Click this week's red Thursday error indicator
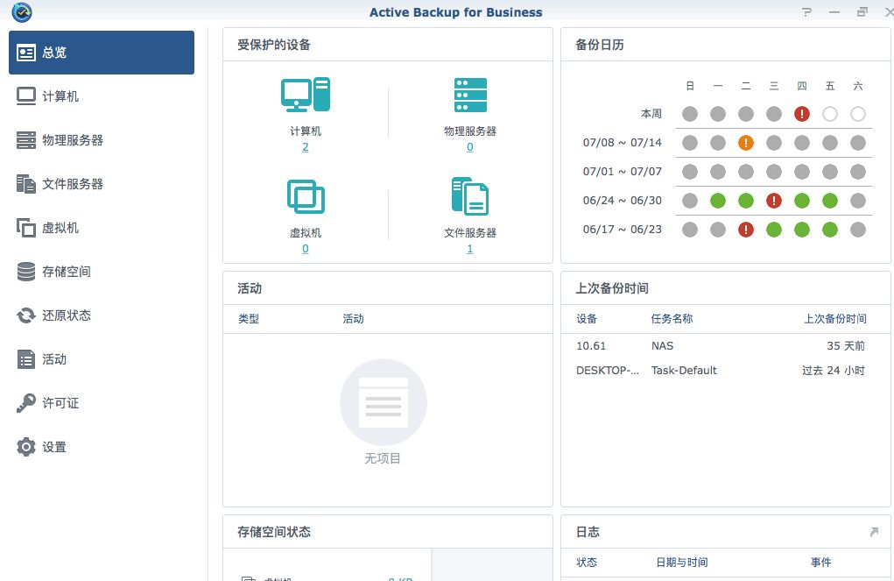 click(801, 114)
